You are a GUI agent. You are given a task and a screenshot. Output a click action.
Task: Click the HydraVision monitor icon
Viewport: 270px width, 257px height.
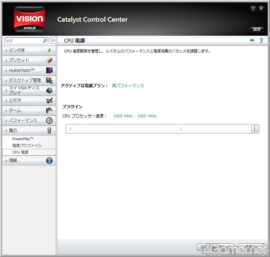[49, 70]
